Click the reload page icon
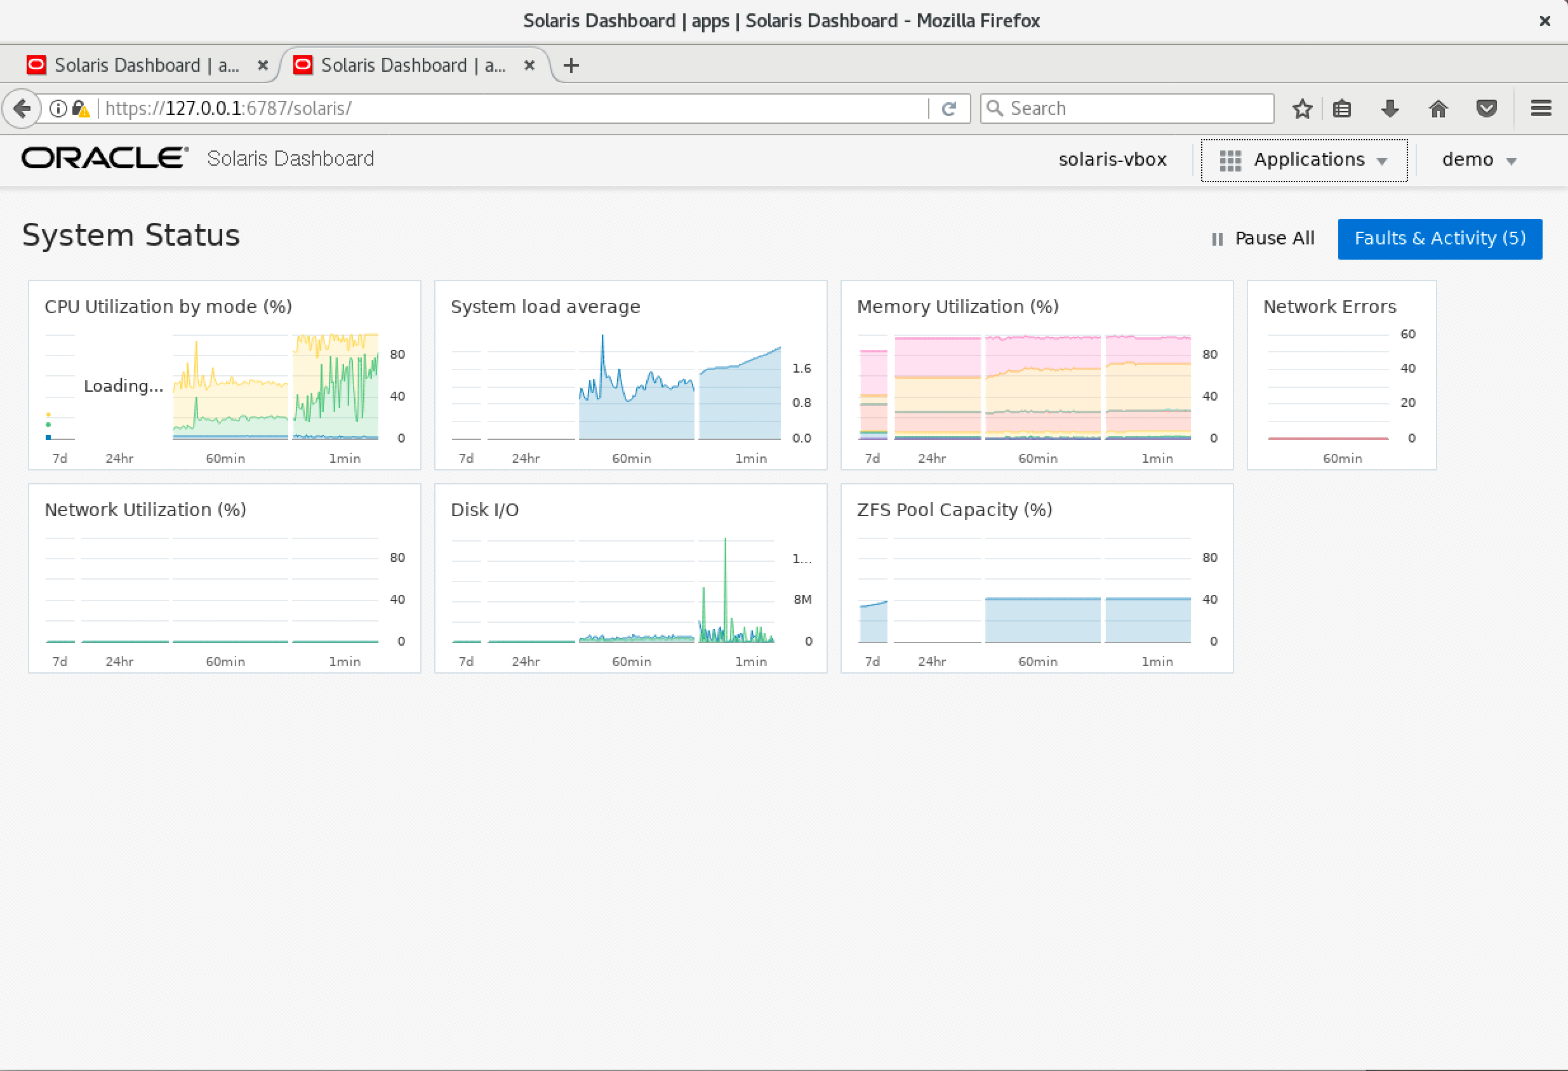The width and height of the screenshot is (1568, 1071). (x=948, y=109)
